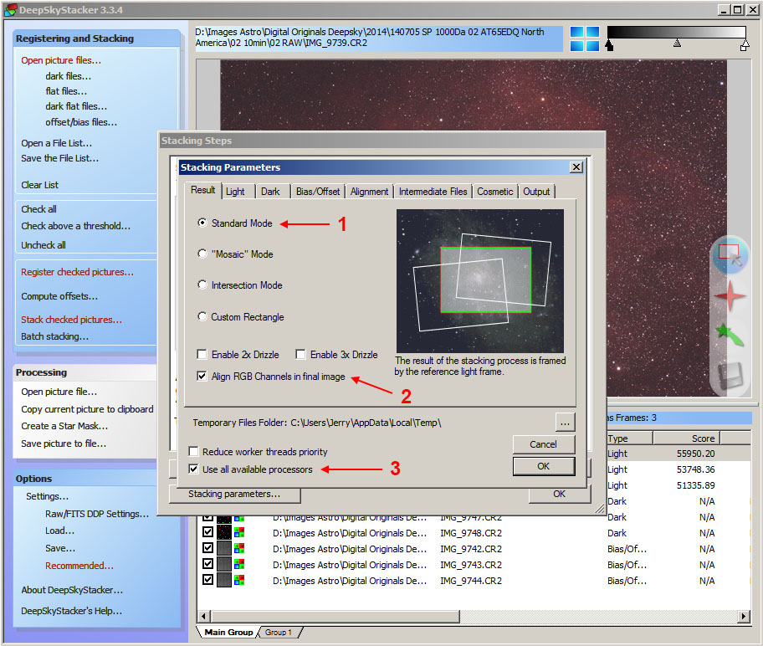Click OK in Stacking Steps dialog
This screenshot has height=646, width=763.
click(559, 494)
